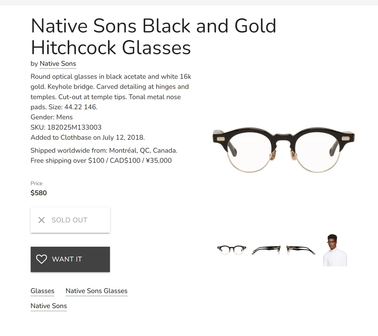
Task: Click the bottom Native Sons tag link
Action: [49, 306]
